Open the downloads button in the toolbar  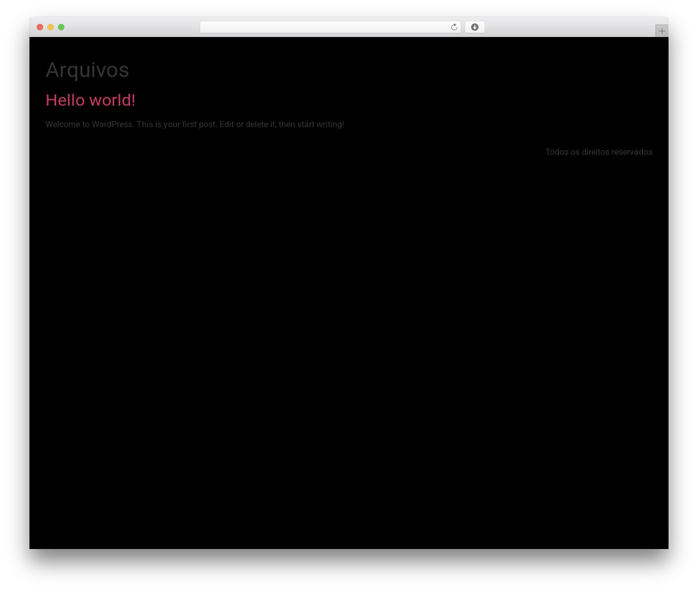pos(474,27)
